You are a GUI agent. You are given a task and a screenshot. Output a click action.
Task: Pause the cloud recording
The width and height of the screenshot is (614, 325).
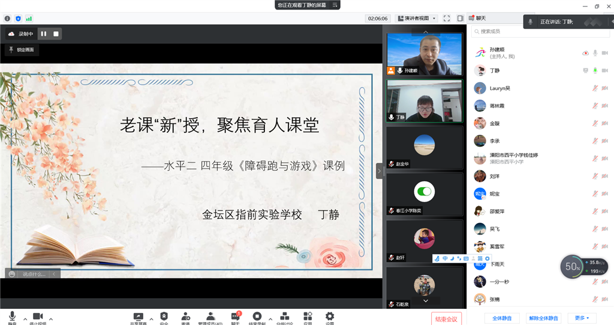(43, 34)
